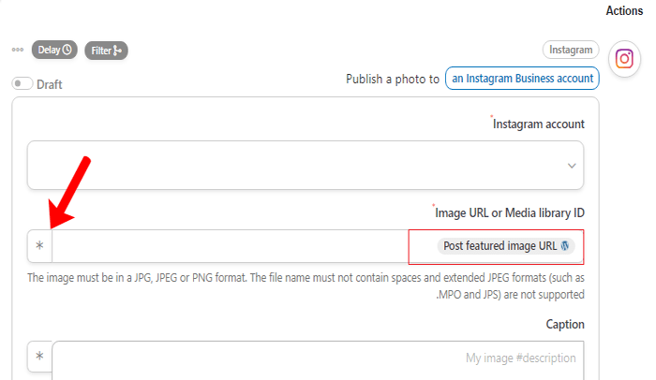Select the "Post featured image URL" tag
The image size is (656, 380).
click(x=500, y=246)
